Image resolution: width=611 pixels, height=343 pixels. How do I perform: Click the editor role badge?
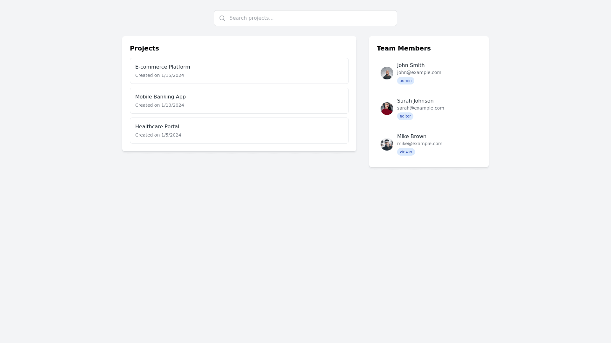click(405, 116)
